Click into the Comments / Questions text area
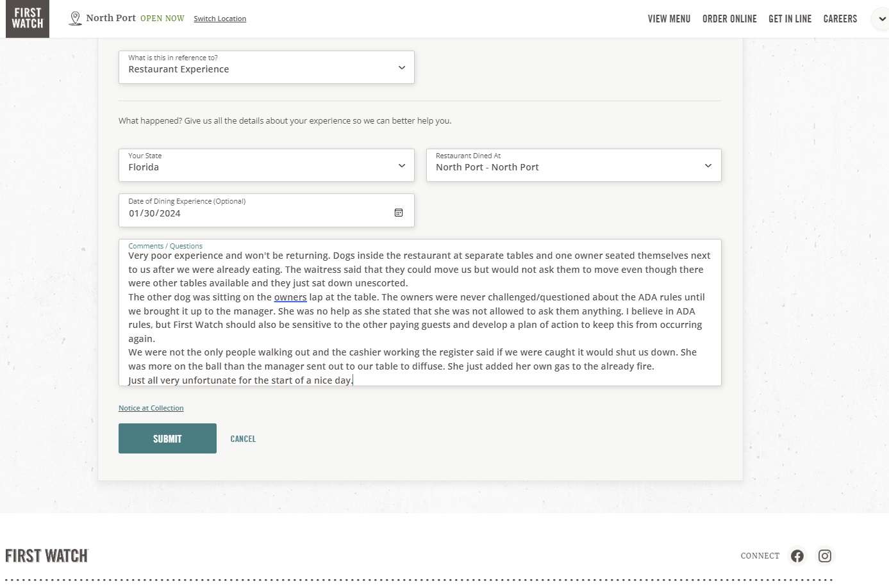This screenshot has width=889, height=588. [x=420, y=318]
